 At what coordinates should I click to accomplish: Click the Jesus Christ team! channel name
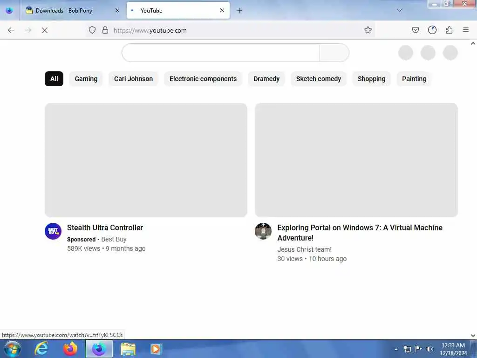[304, 249]
